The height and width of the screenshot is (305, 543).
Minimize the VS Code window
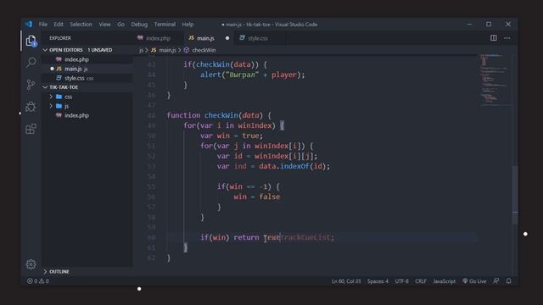pyautogui.click(x=469, y=25)
